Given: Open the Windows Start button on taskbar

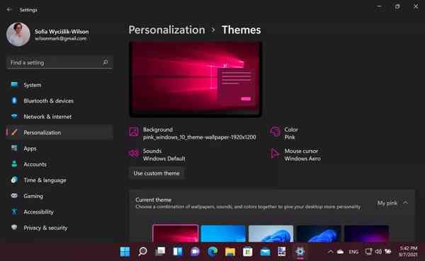Looking at the screenshot, I should (x=125, y=252).
